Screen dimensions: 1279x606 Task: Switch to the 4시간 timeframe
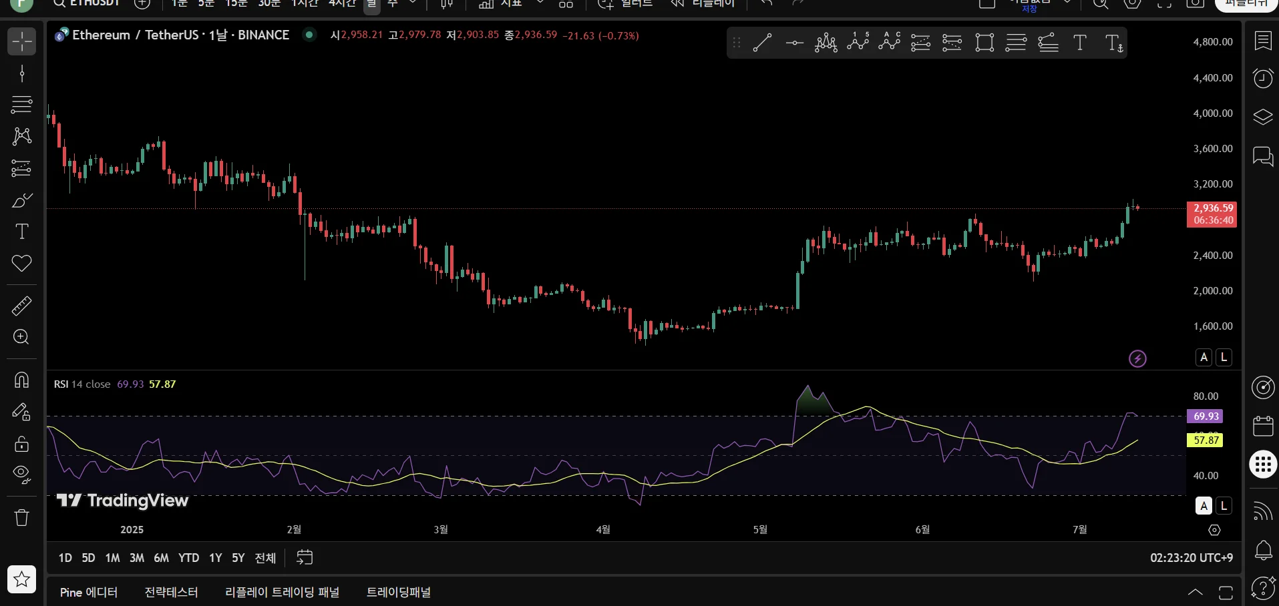click(x=342, y=3)
